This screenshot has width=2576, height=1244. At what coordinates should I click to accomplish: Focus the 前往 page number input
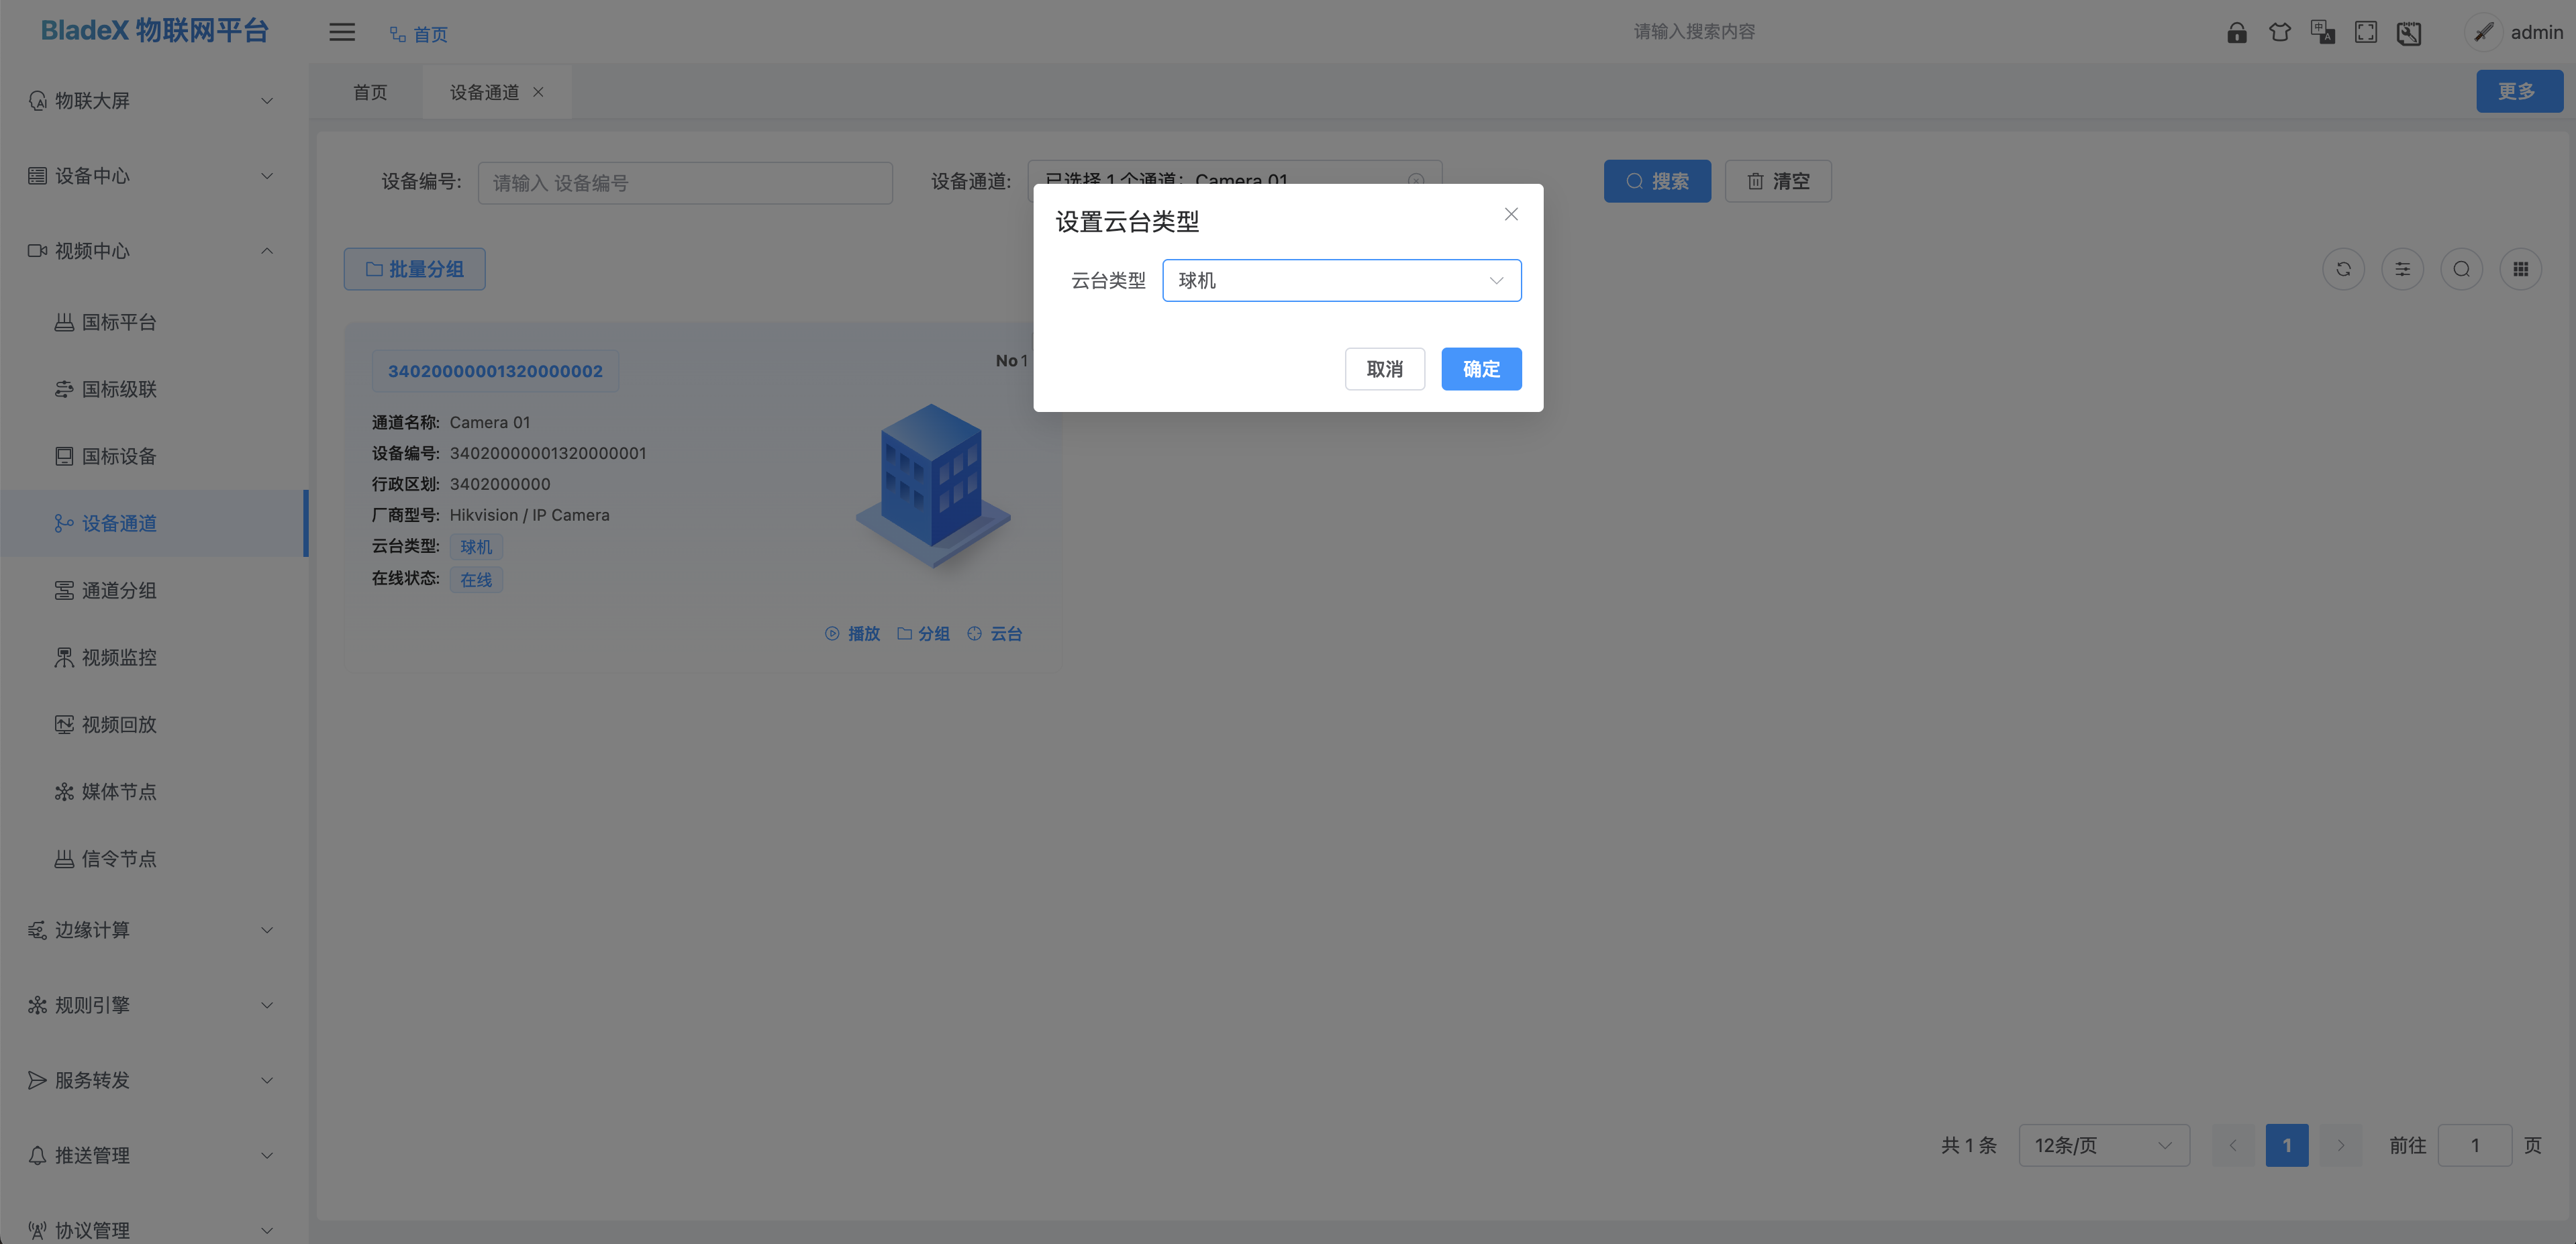2475,1145
